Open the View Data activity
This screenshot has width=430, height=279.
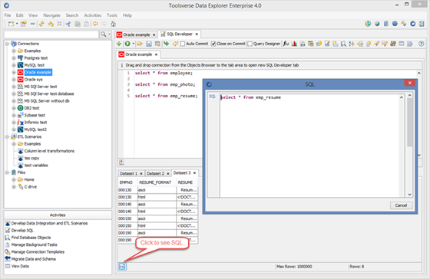point(20,266)
